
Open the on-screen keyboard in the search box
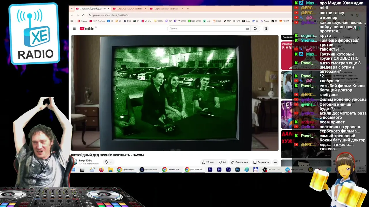click(247, 29)
